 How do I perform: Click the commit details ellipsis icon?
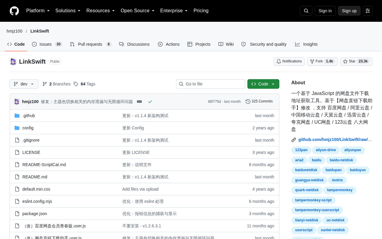point(139,102)
